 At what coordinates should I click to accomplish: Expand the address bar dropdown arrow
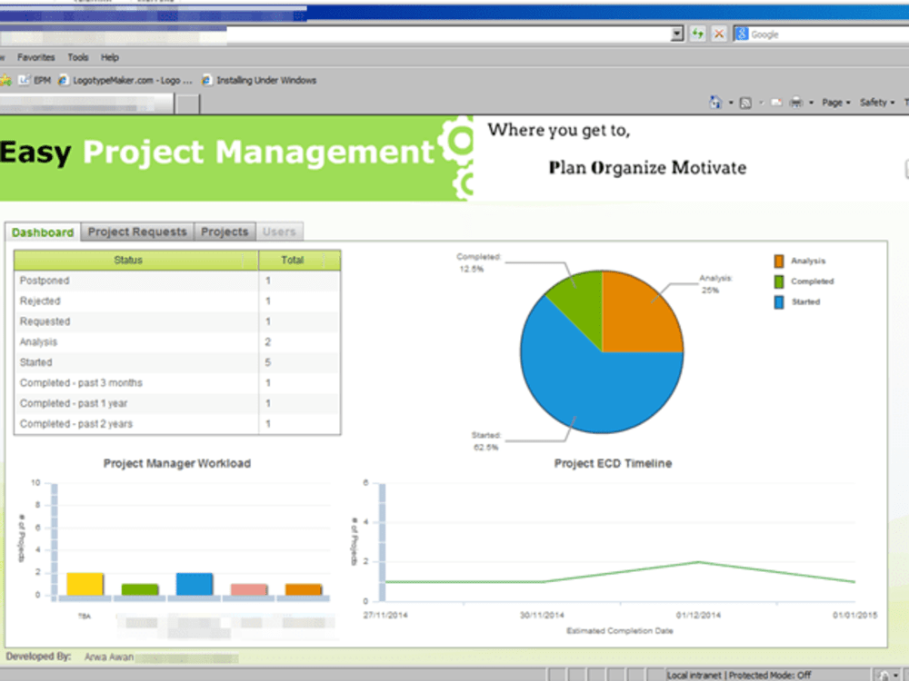tap(676, 35)
